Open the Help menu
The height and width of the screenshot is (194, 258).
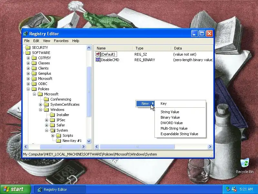76,41
